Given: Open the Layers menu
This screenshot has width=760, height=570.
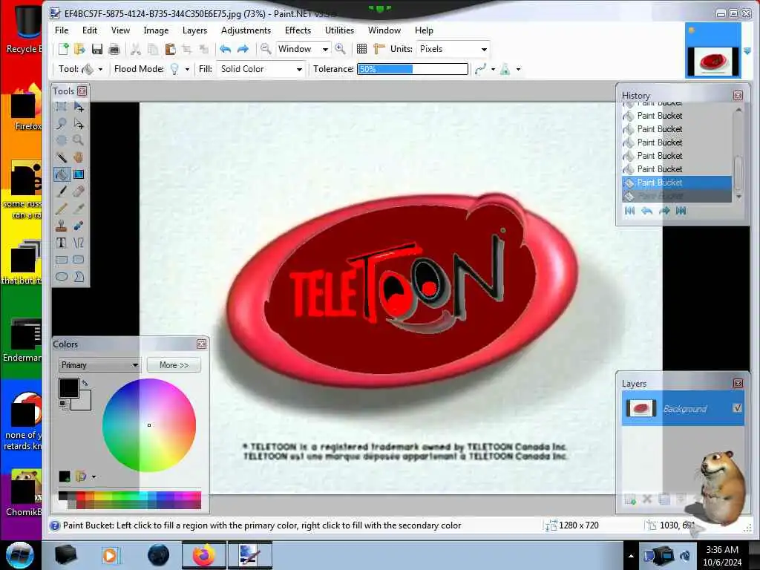Looking at the screenshot, I should coord(195,30).
